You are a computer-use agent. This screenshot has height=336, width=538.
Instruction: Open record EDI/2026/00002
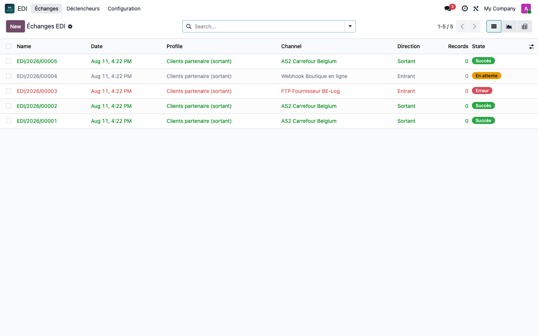[x=37, y=106]
